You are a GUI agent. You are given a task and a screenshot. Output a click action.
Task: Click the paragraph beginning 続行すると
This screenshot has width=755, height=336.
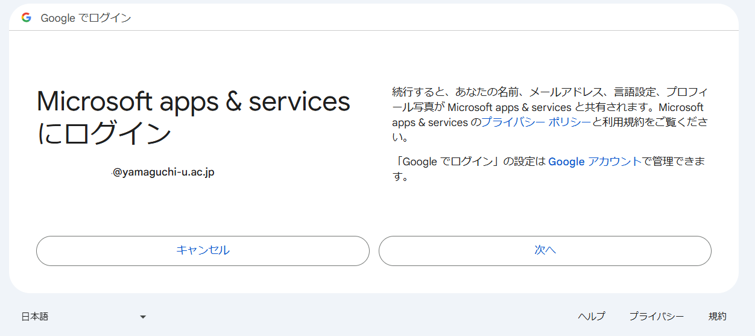pos(550,115)
